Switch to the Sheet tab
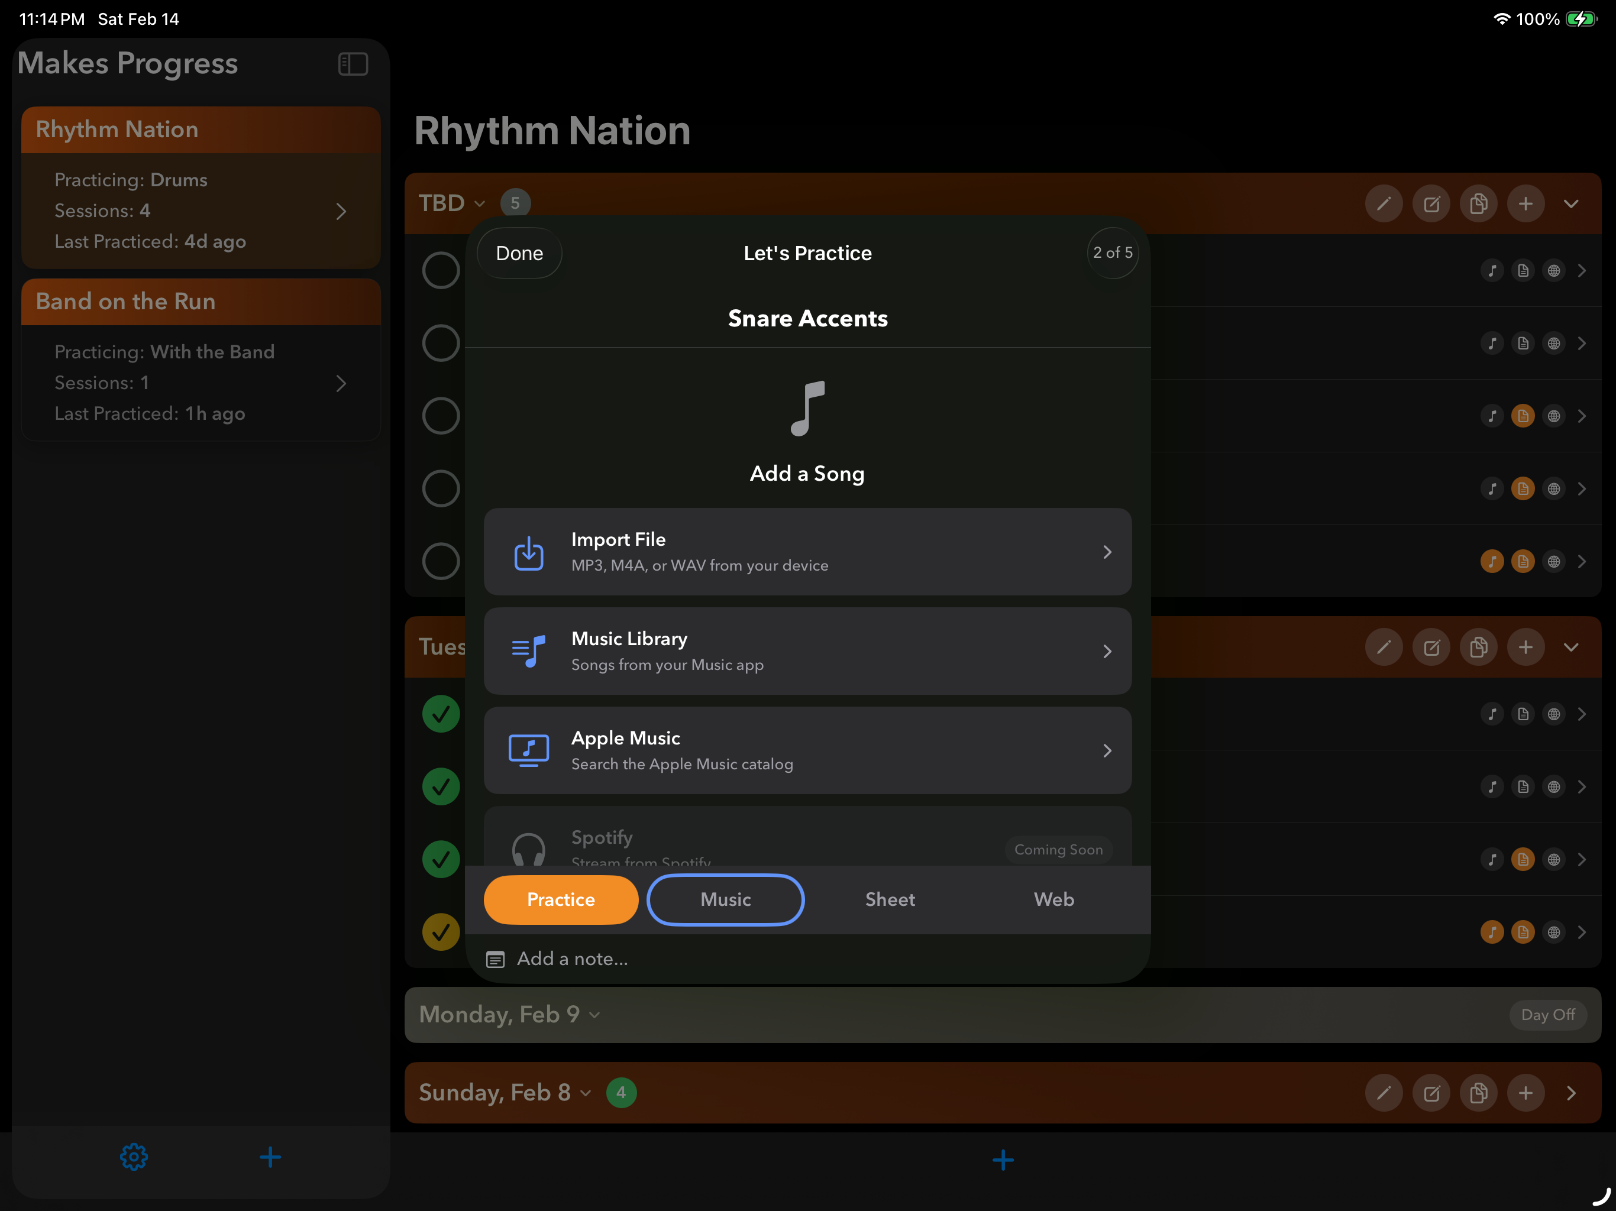 890,900
